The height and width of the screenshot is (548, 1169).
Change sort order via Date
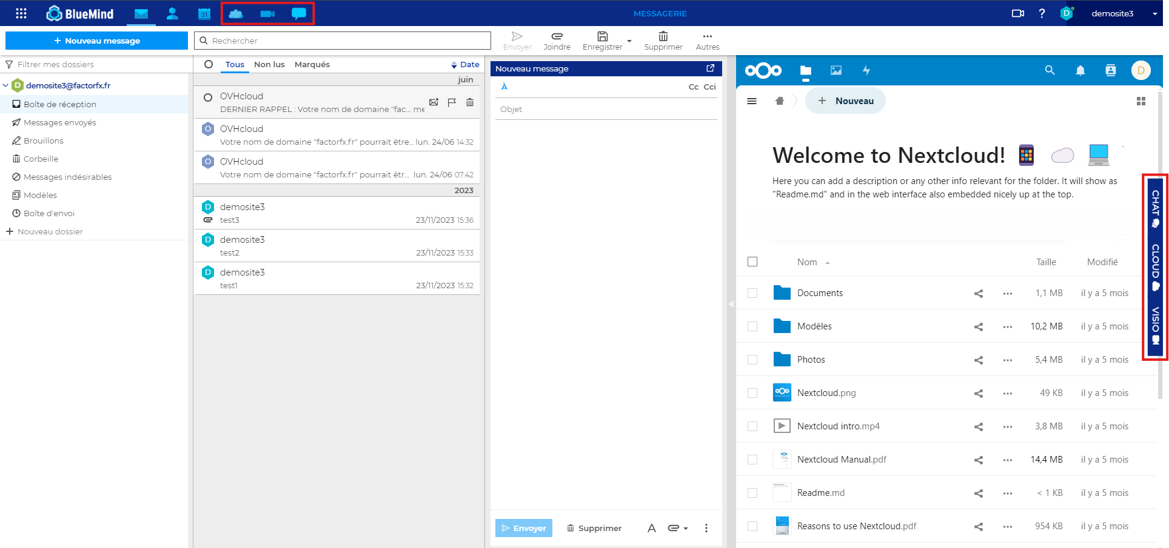465,64
